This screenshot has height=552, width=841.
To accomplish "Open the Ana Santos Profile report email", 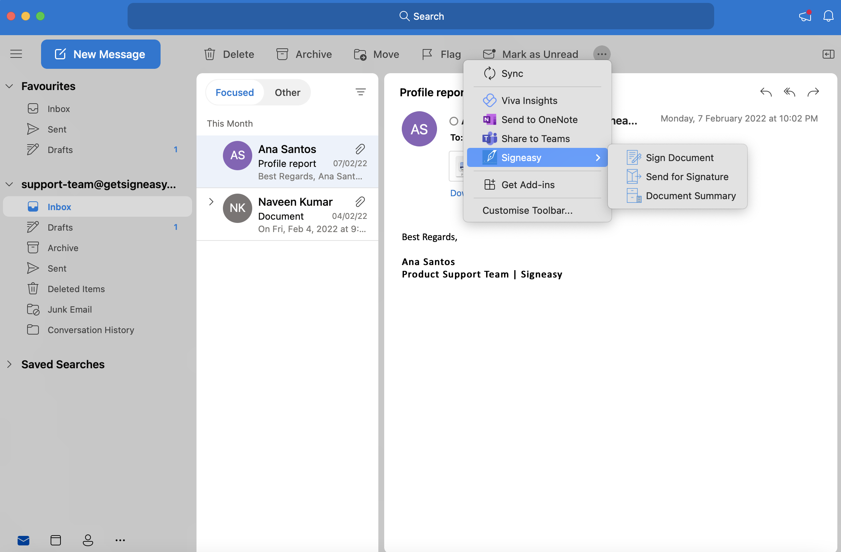I will coord(287,162).
